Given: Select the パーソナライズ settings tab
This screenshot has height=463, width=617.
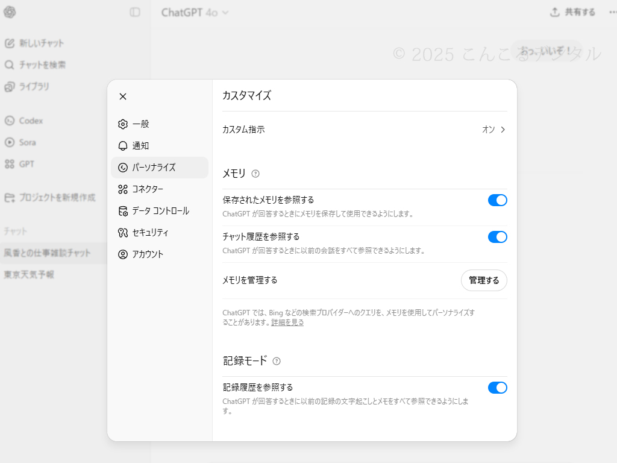Looking at the screenshot, I should coord(160,168).
